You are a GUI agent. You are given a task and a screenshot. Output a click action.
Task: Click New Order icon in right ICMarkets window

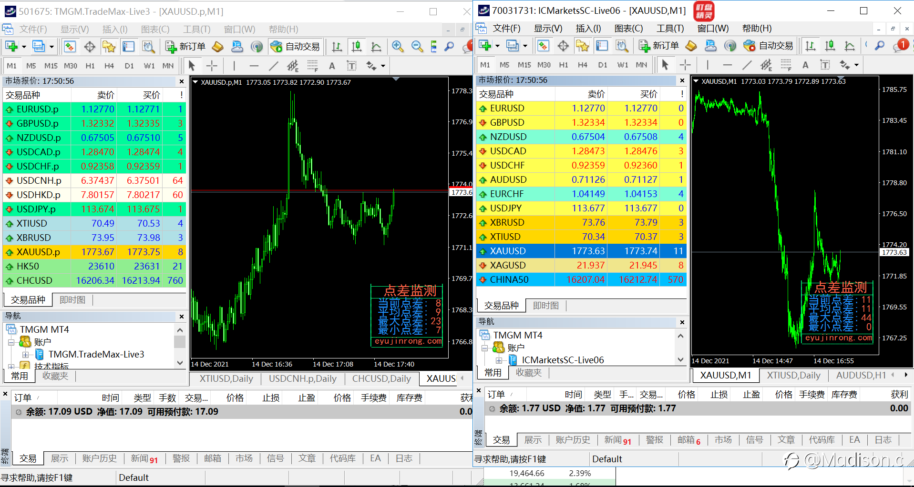click(x=659, y=46)
